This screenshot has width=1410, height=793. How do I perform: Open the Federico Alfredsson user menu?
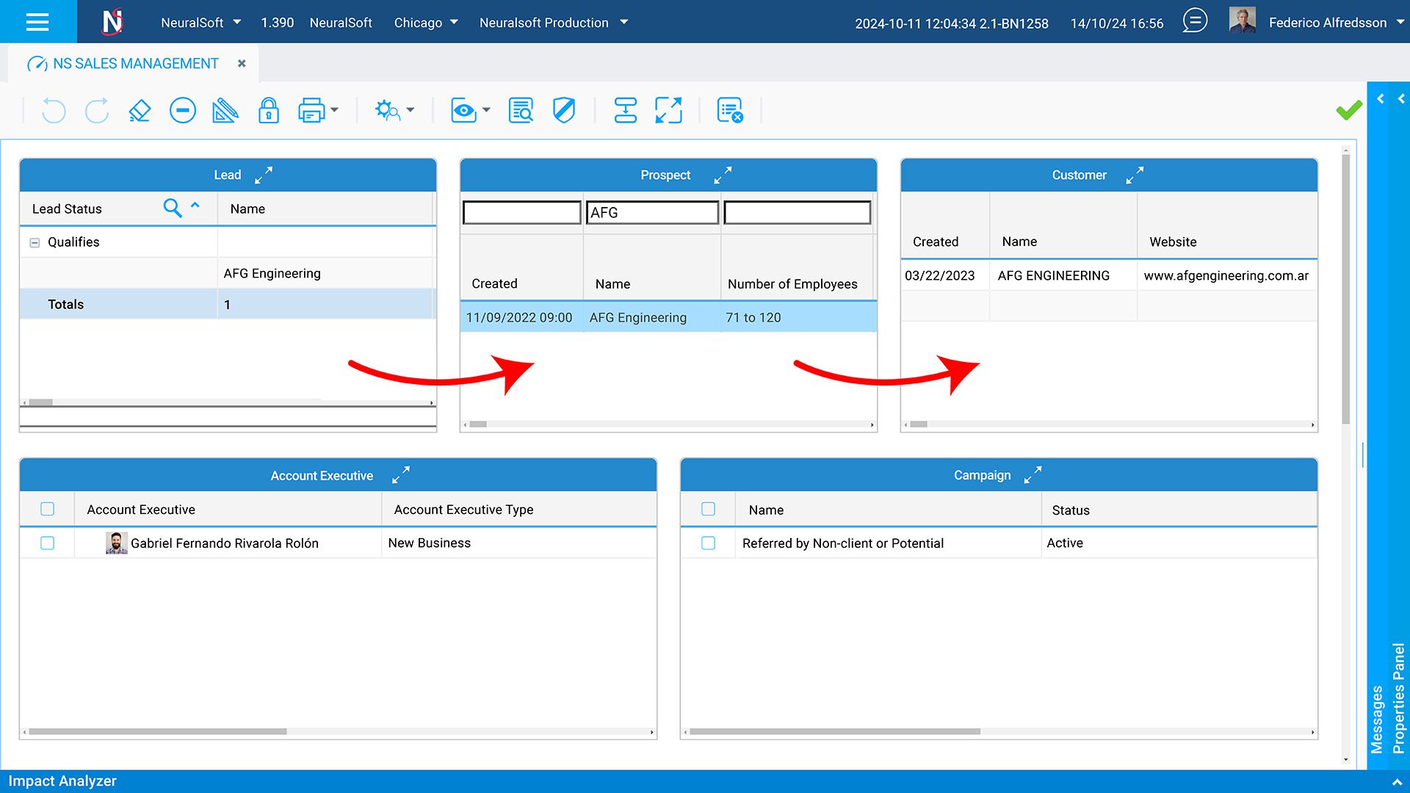[x=1328, y=23]
